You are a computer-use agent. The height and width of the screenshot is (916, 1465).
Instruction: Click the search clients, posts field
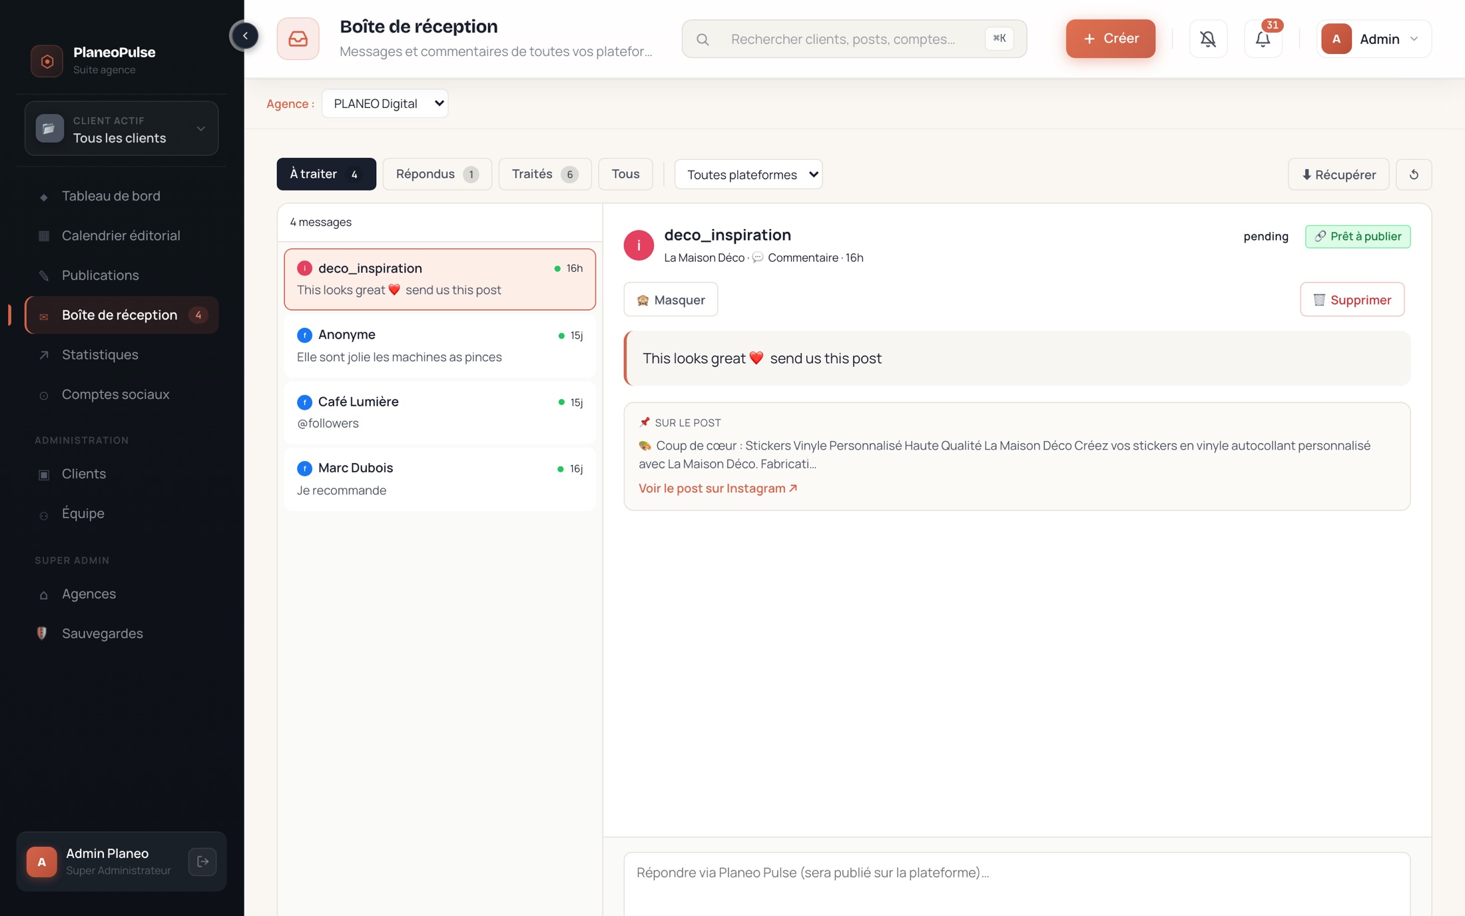(x=854, y=39)
